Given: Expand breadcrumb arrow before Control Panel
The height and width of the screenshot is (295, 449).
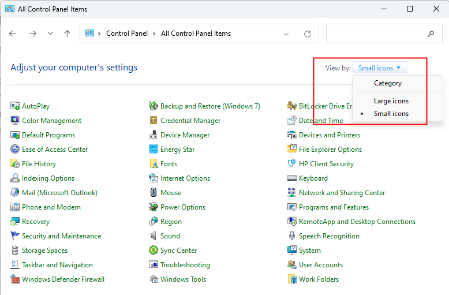Looking at the screenshot, I should pyautogui.click(x=99, y=34).
